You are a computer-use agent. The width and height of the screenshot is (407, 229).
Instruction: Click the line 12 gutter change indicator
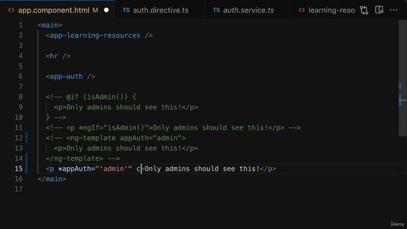27,138
